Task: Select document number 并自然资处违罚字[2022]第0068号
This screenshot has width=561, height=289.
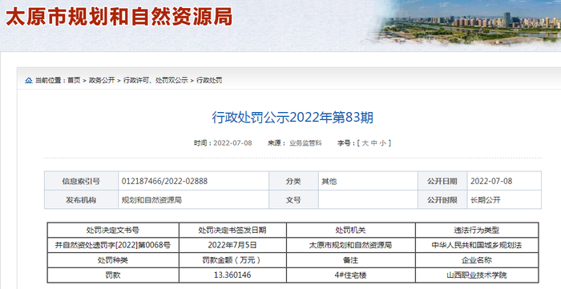Action: (x=113, y=245)
